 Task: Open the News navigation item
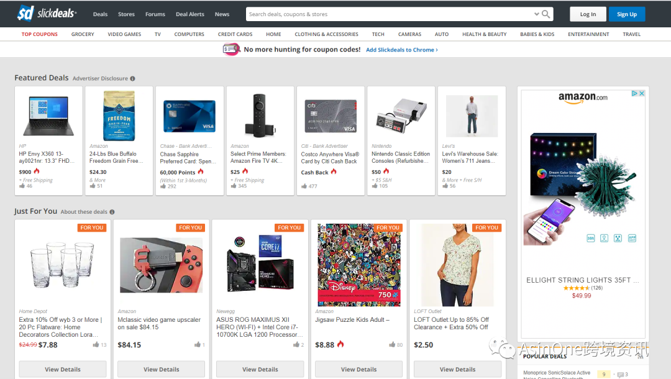click(222, 14)
